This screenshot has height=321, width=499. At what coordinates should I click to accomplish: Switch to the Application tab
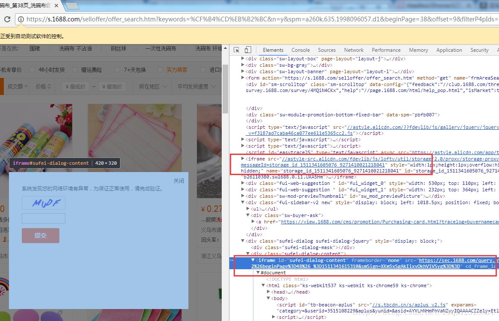click(x=449, y=50)
